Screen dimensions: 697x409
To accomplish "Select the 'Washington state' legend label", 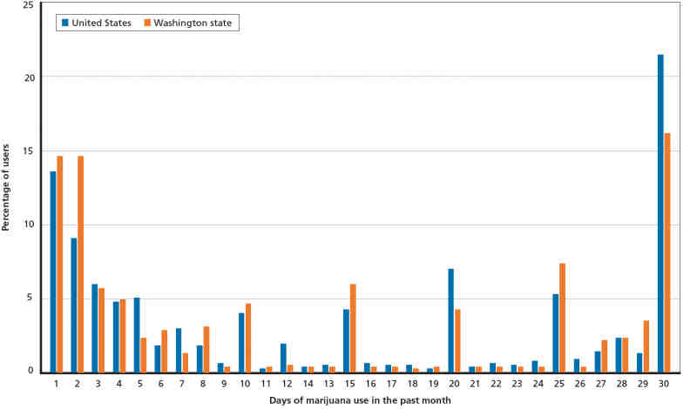I will (x=193, y=23).
